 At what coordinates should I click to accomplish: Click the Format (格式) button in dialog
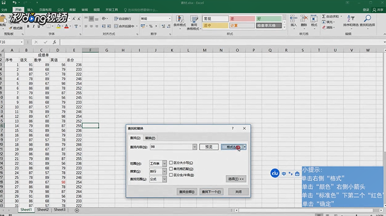tap(232, 147)
